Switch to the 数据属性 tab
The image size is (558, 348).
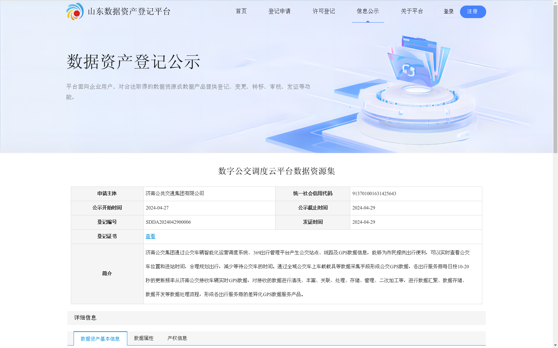144,338
